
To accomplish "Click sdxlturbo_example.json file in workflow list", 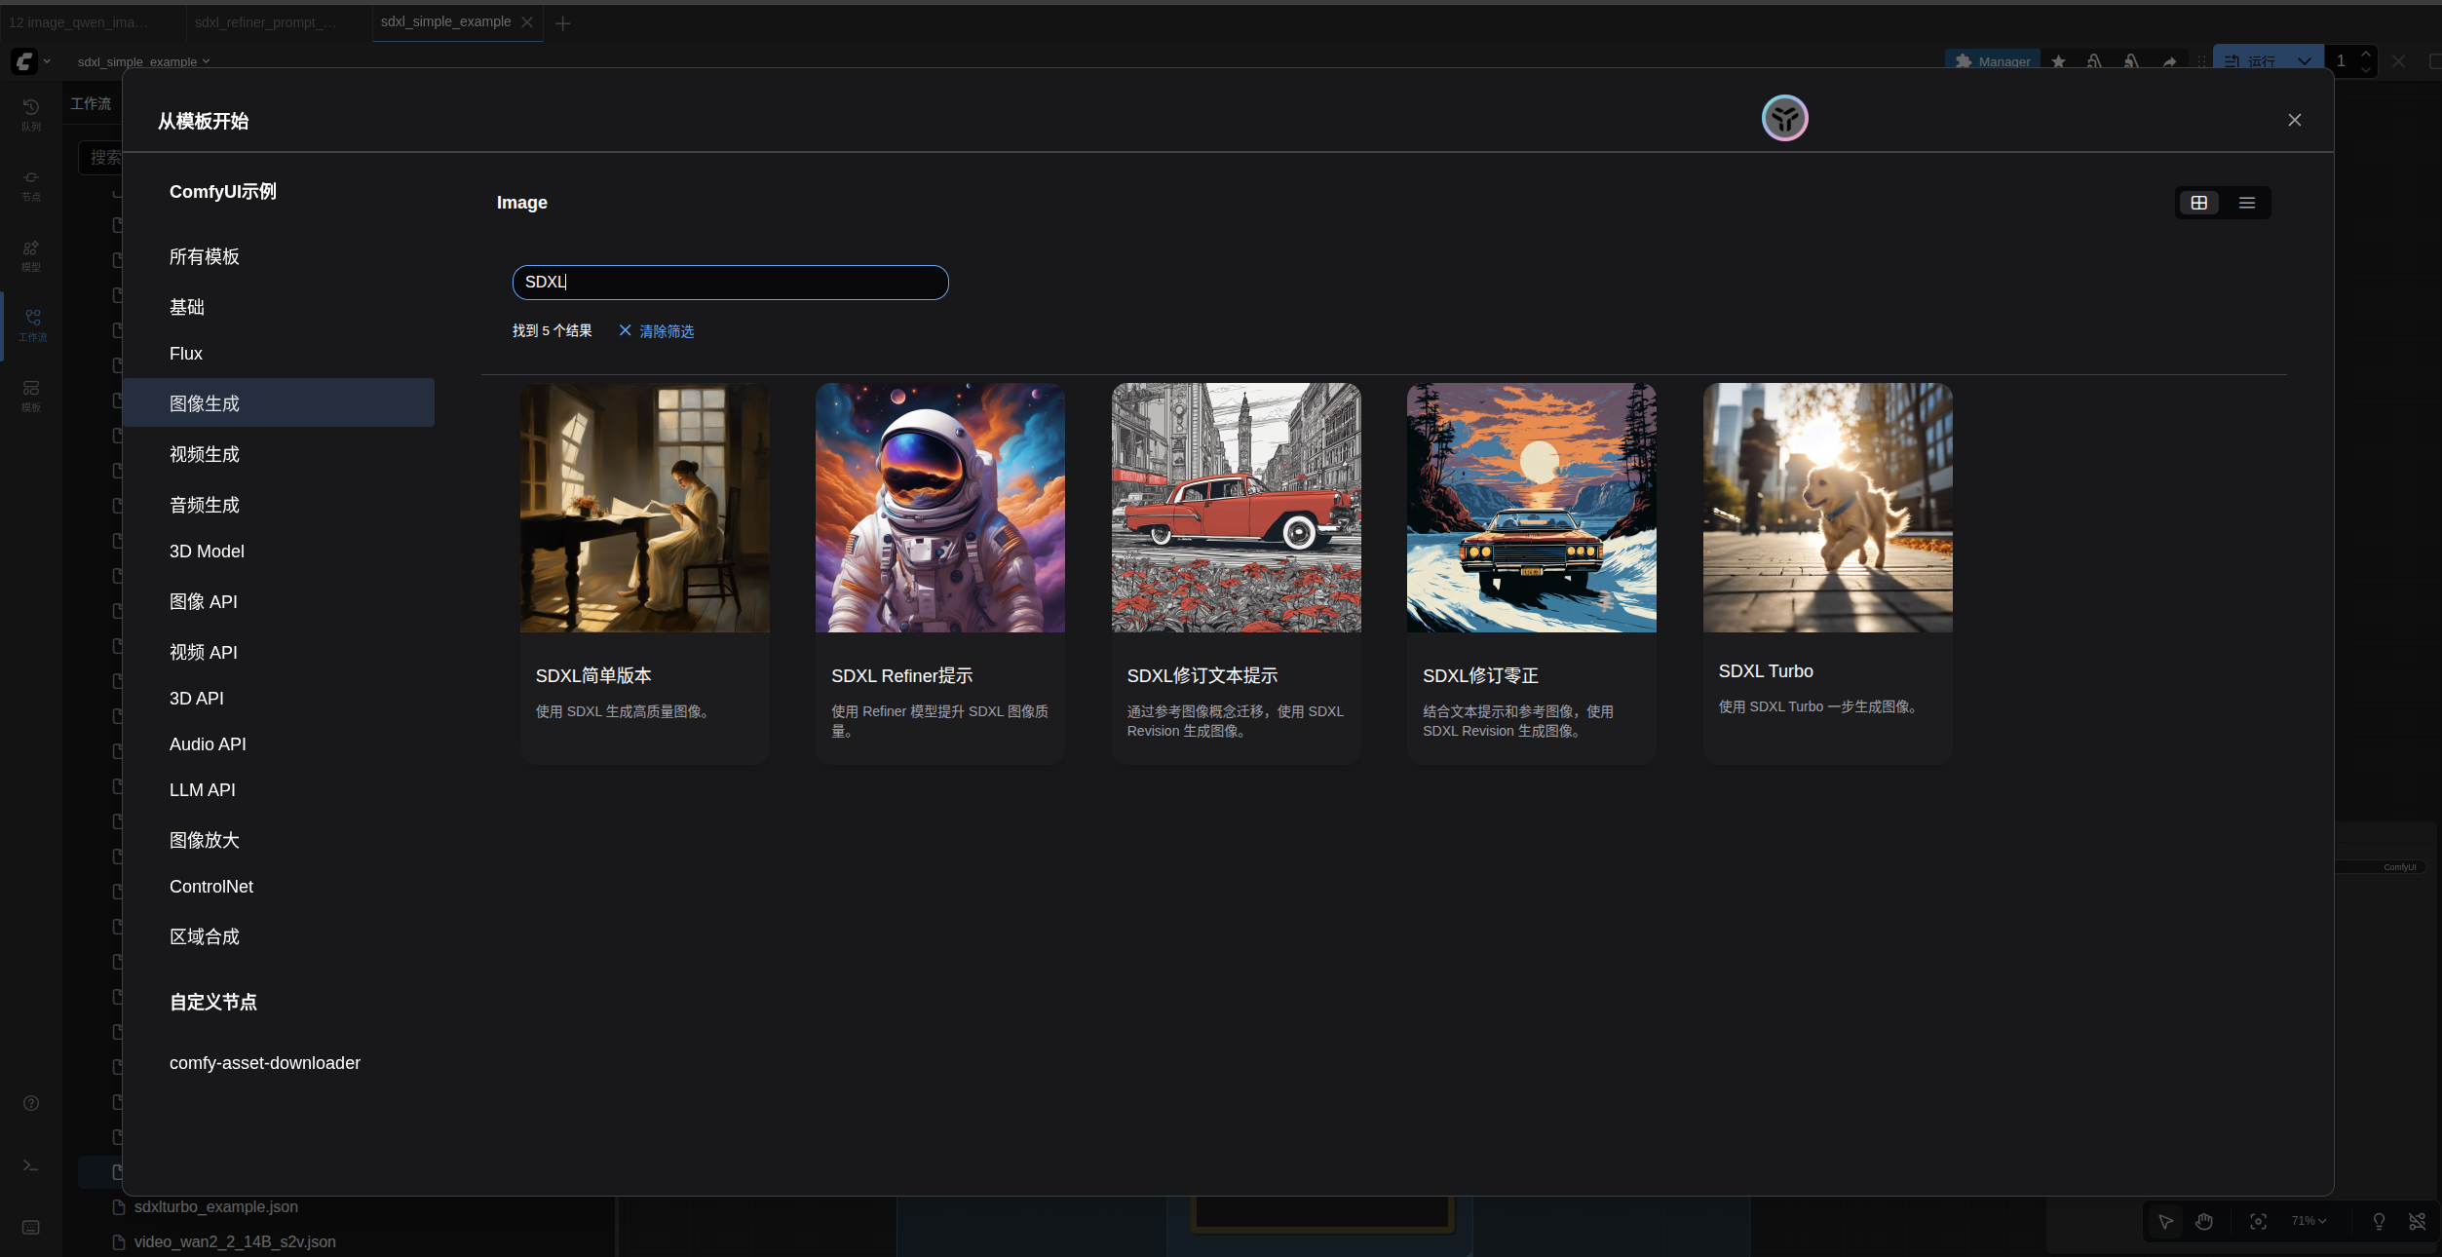I will pyautogui.click(x=216, y=1206).
